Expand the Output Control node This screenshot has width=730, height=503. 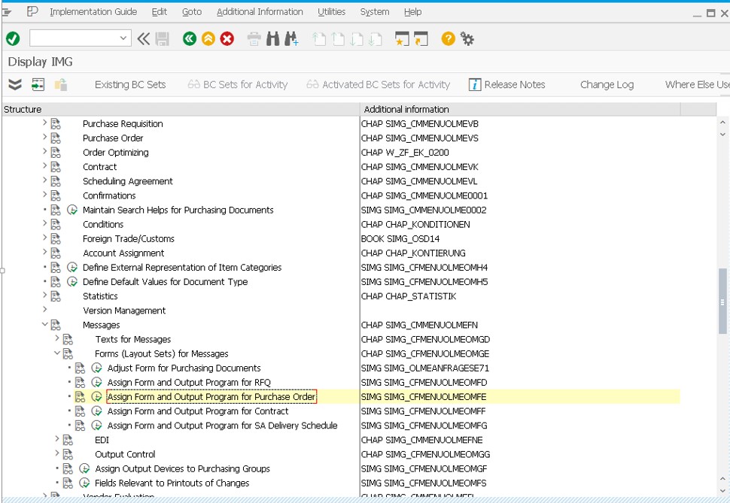[56, 453]
